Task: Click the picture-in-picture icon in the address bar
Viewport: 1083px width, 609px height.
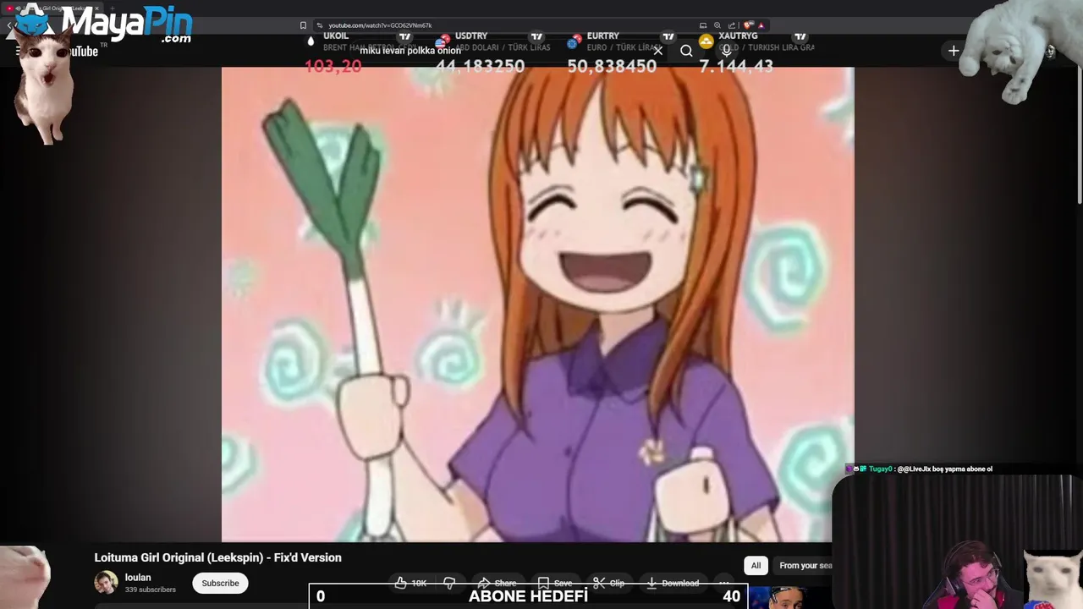Action: point(703,25)
